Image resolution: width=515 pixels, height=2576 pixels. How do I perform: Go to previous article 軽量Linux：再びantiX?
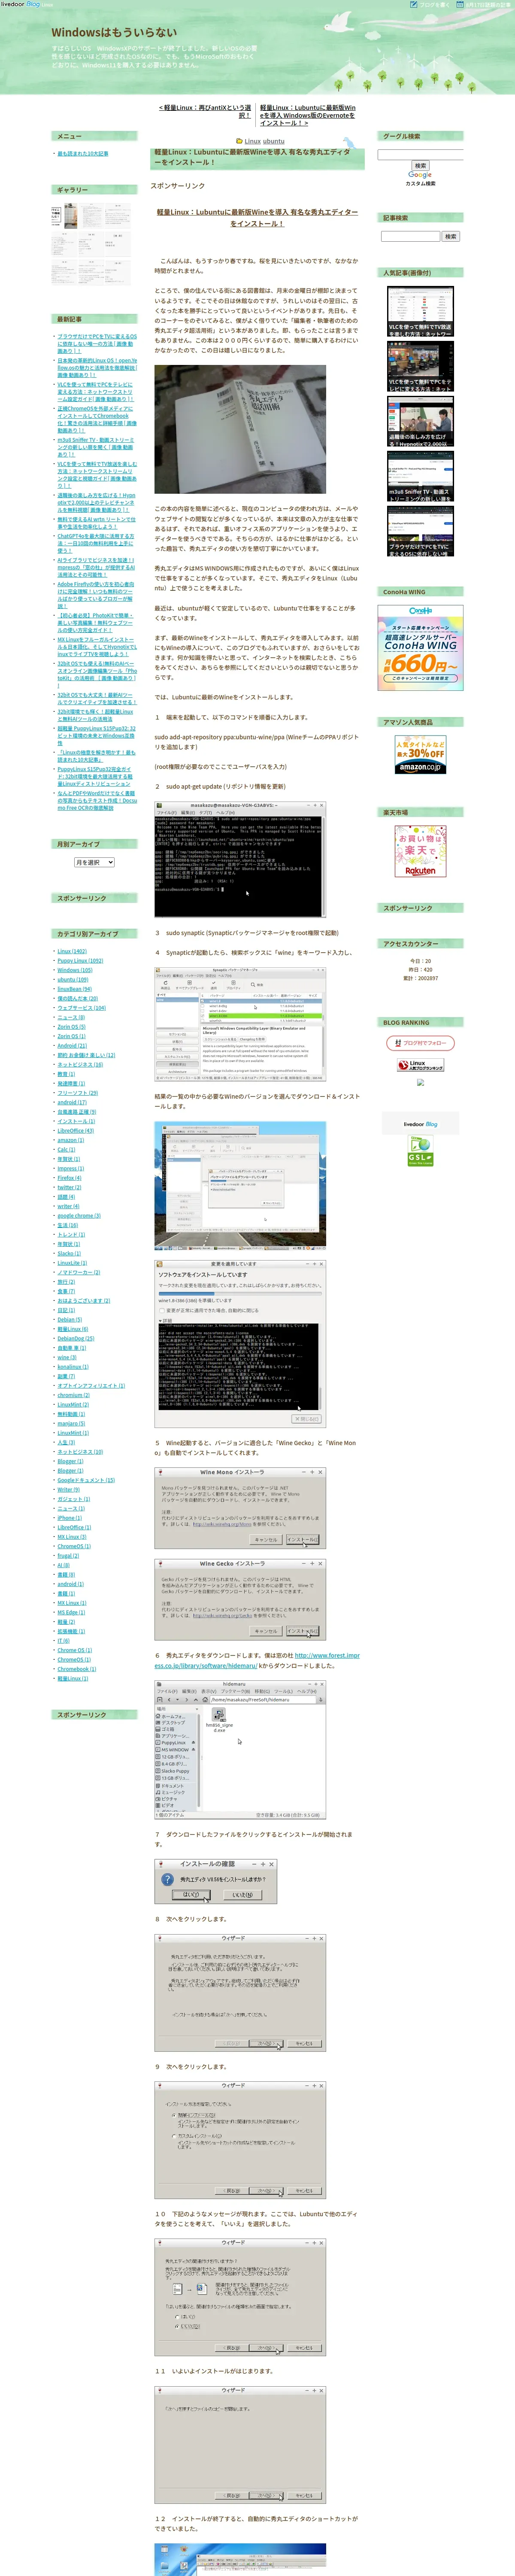click(205, 111)
